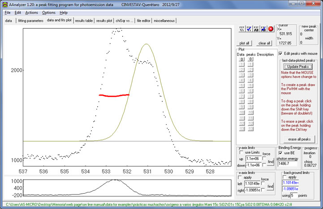Toggle peaks plot button 0
Image resolution: width=323 pixels, height=209 pixels.
click(x=251, y=59)
